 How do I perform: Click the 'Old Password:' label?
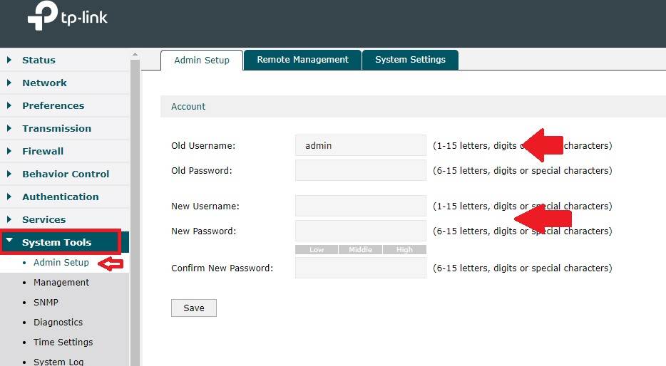pyautogui.click(x=202, y=171)
